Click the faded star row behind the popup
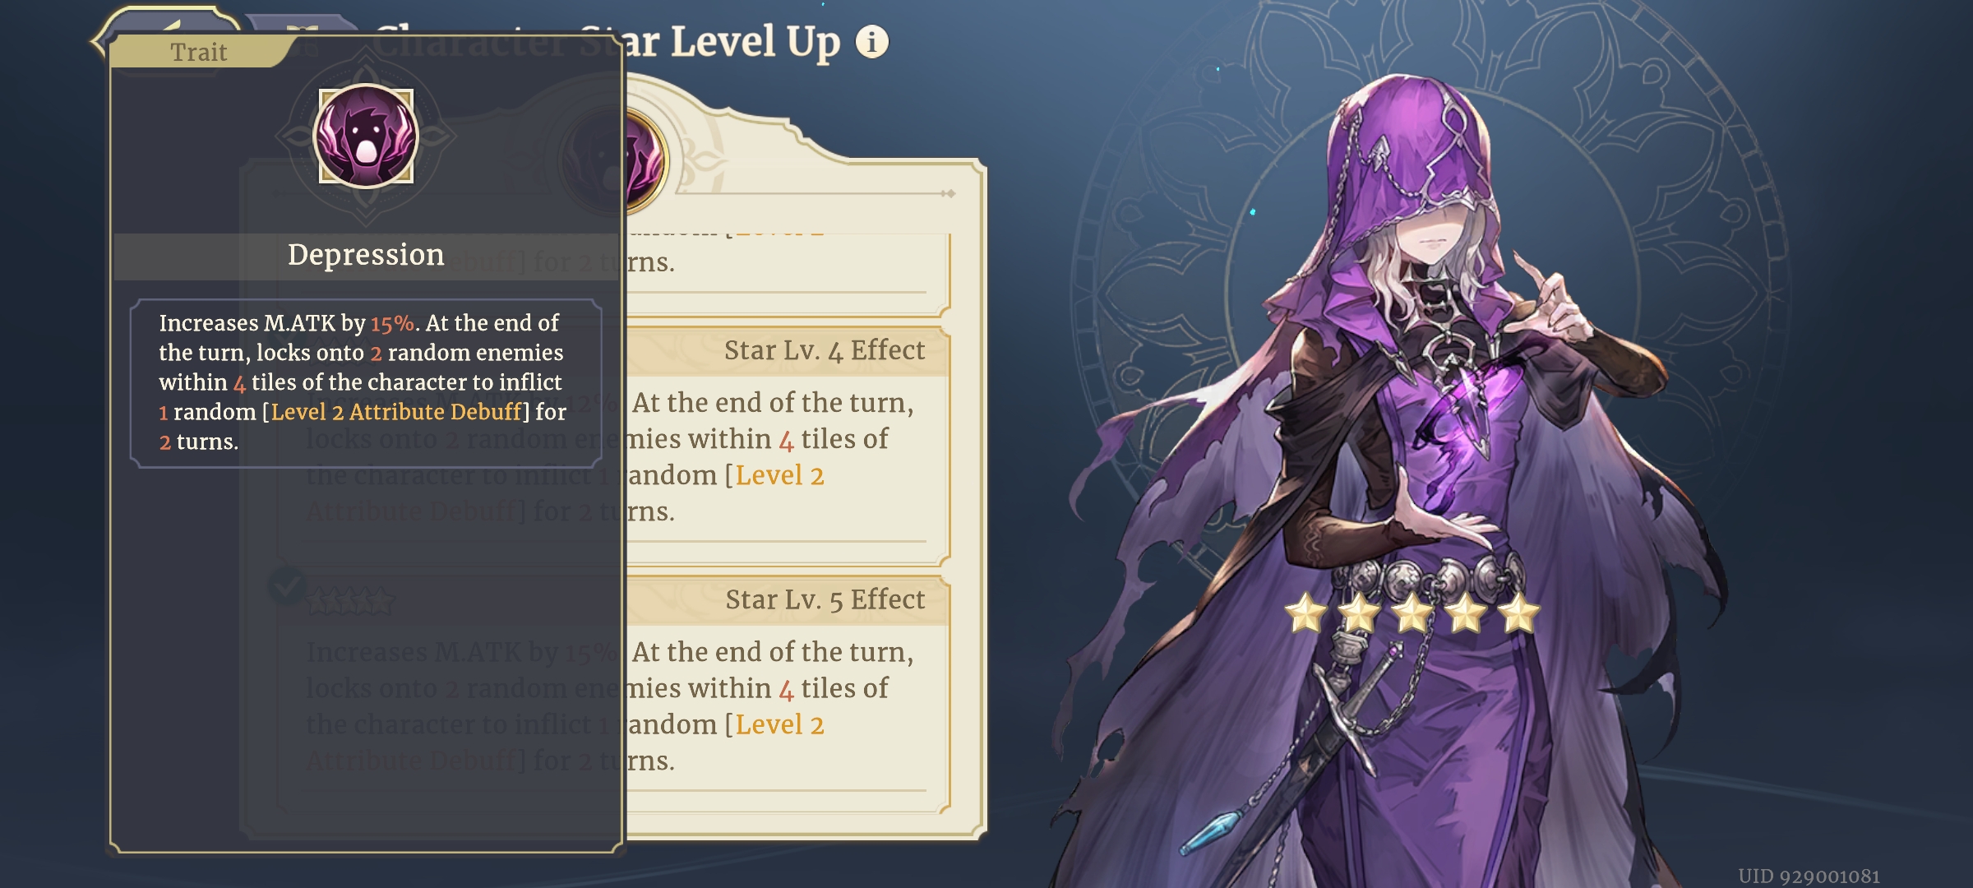This screenshot has height=888, width=1973. pos(350,603)
